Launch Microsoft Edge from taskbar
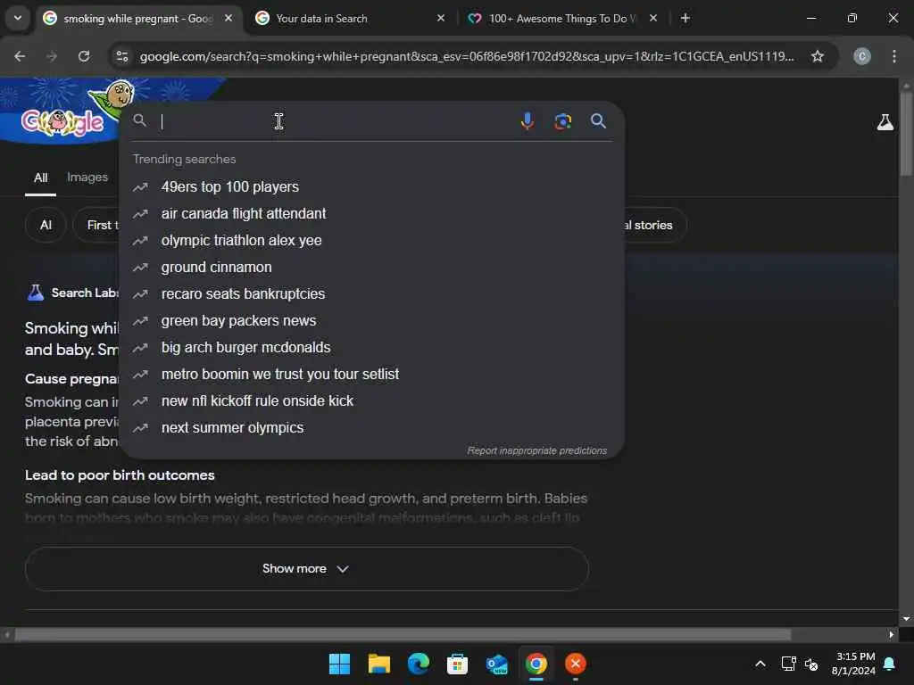 click(418, 664)
